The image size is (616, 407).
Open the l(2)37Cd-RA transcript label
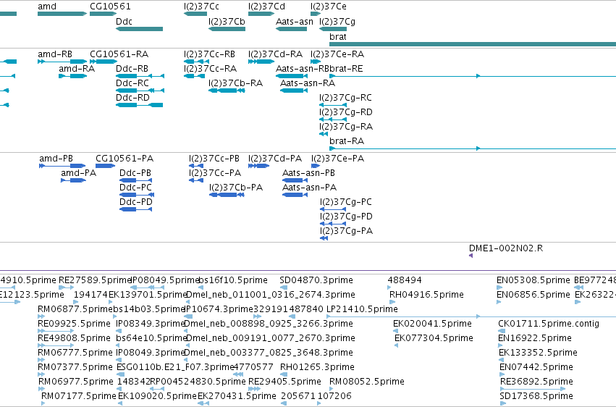(275, 54)
